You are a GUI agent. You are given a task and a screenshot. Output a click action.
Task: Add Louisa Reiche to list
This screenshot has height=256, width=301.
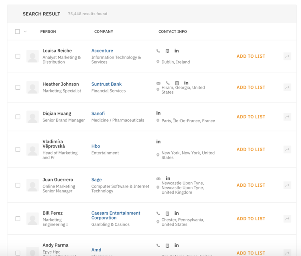251,56
